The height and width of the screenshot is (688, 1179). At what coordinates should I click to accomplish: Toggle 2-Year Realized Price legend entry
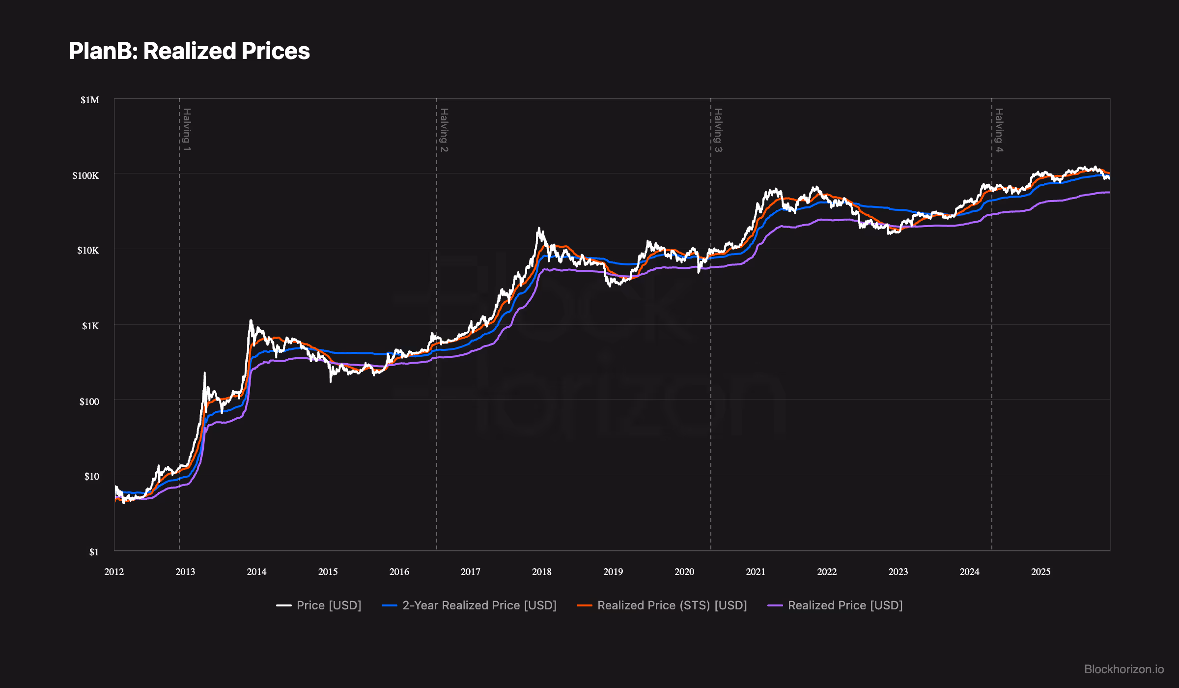click(x=479, y=605)
